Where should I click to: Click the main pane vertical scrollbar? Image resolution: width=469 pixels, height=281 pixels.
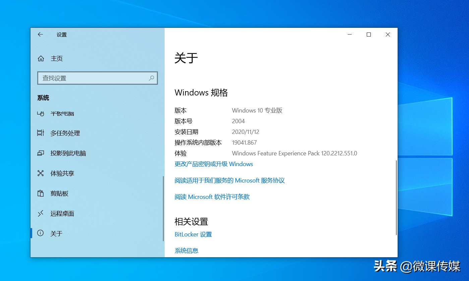click(396, 198)
